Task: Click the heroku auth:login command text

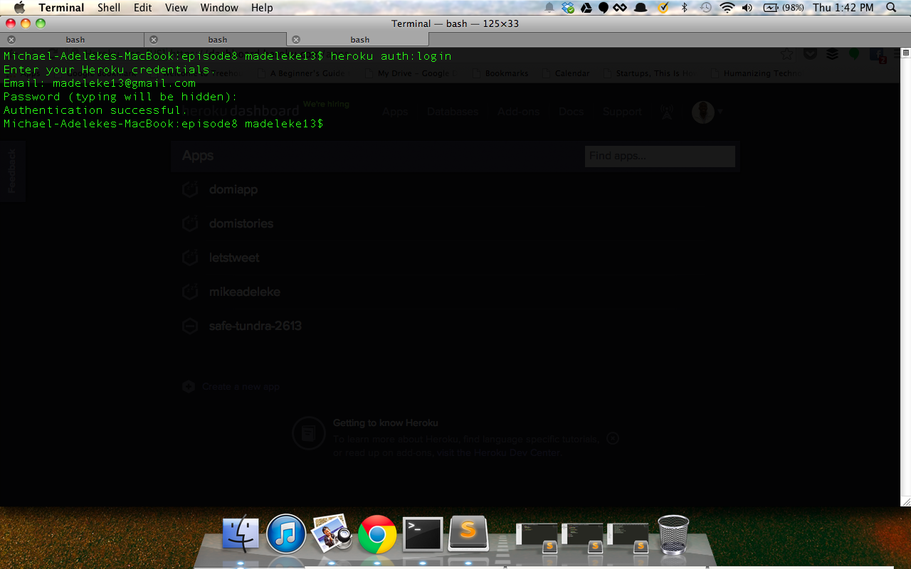Action: point(391,55)
